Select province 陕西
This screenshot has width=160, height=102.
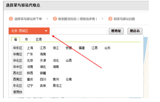(30, 73)
